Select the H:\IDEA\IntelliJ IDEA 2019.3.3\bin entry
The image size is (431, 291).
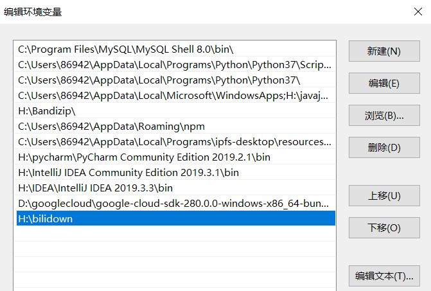[x=176, y=188]
